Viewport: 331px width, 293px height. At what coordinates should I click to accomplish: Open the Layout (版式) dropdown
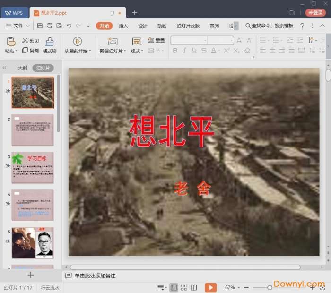point(137,51)
